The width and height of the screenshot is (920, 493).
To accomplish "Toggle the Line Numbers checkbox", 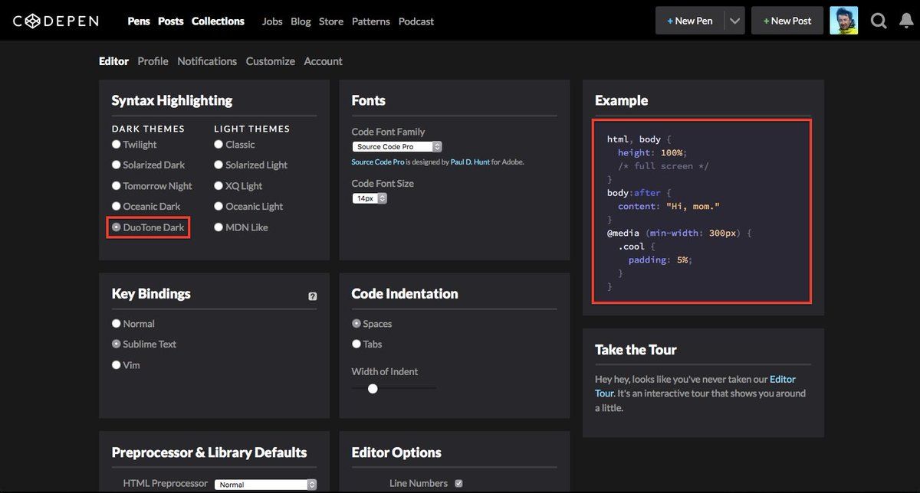I will click(459, 483).
